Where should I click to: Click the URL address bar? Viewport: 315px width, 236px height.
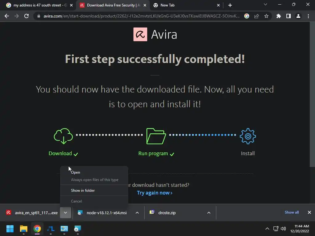pos(142,16)
